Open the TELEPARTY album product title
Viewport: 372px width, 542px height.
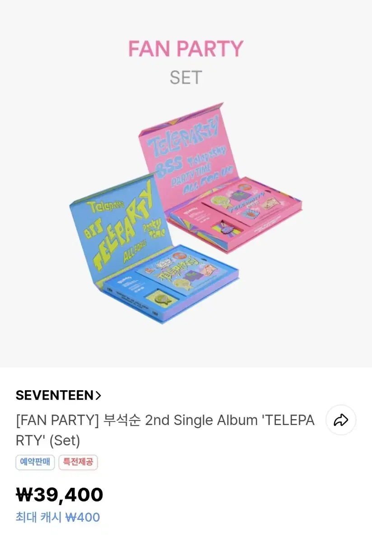point(165,430)
